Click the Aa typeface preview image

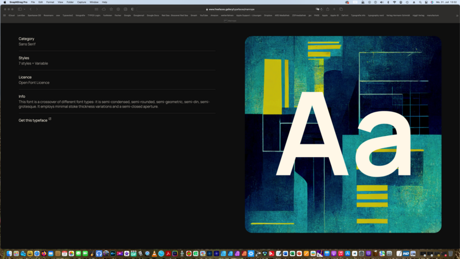pyautogui.click(x=343, y=135)
